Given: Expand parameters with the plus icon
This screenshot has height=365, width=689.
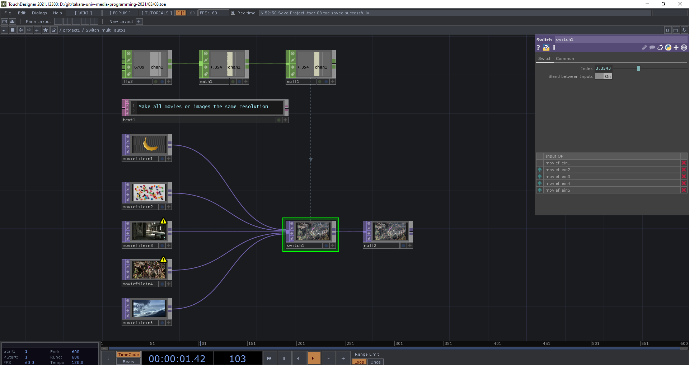Looking at the screenshot, I should point(676,48).
